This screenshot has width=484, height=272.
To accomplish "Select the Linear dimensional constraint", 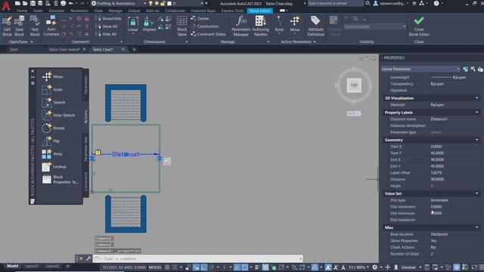I will point(133,25).
